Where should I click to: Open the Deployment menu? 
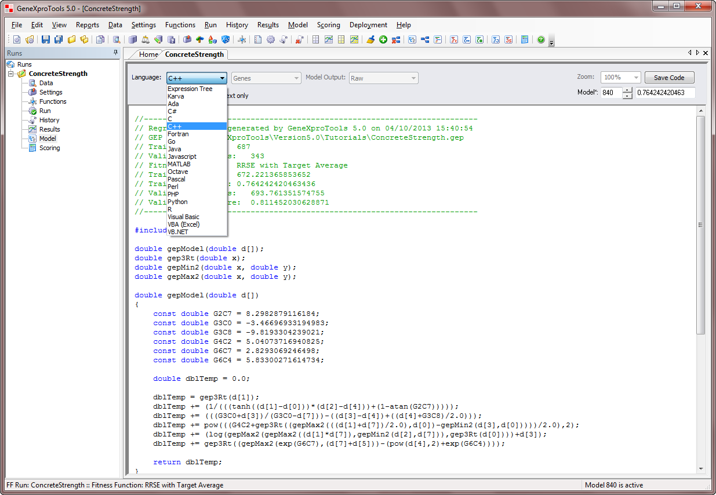(368, 25)
